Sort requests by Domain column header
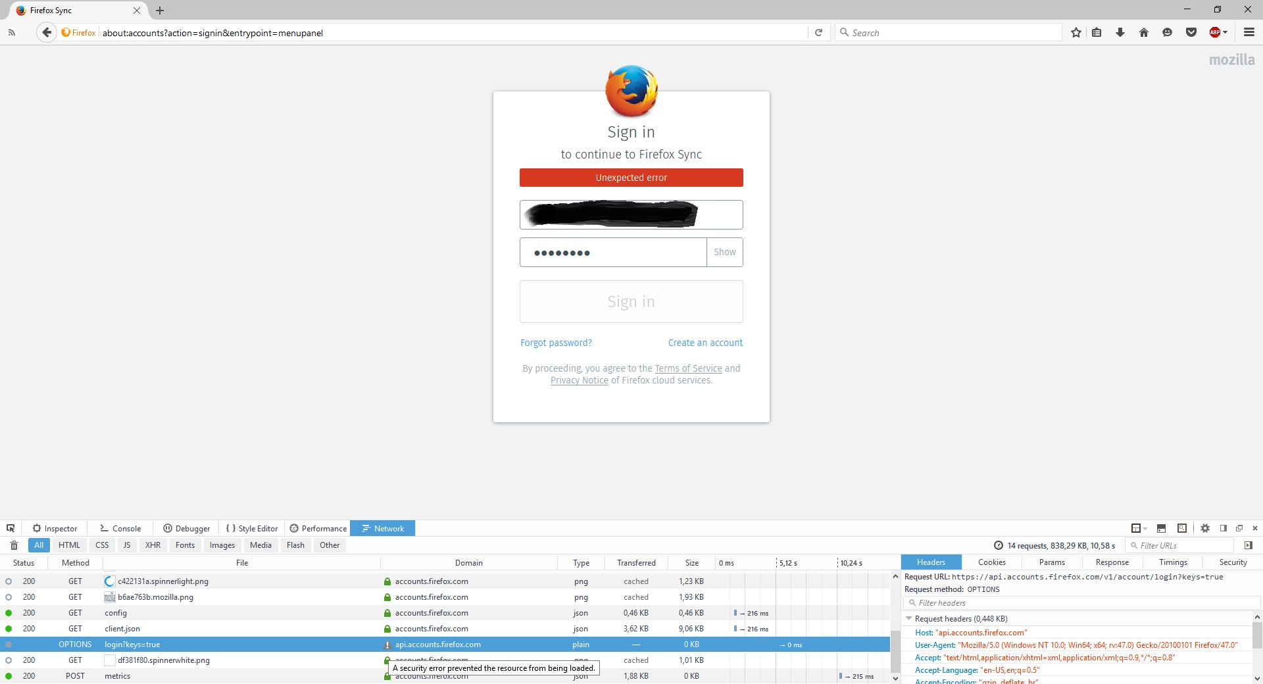This screenshot has height=684, width=1263. click(x=469, y=563)
